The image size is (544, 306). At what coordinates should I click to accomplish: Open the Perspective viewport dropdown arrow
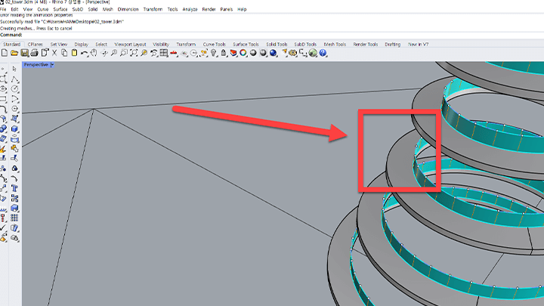tap(52, 64)
